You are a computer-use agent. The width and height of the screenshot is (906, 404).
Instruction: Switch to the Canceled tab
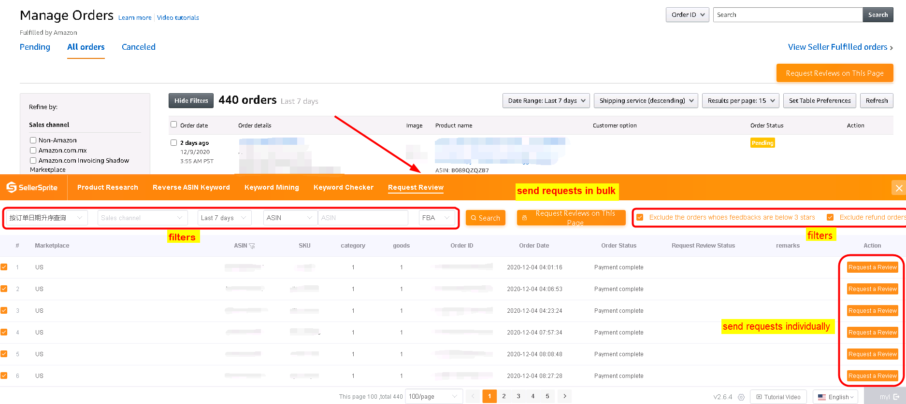139,47
